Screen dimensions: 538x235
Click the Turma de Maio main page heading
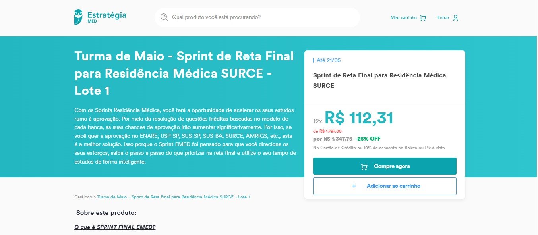tap(184, 73)
